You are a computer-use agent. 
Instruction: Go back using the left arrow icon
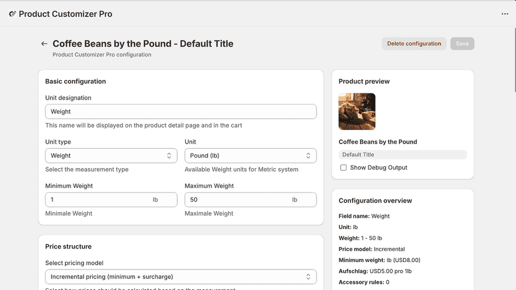click(x=44, y=44)
